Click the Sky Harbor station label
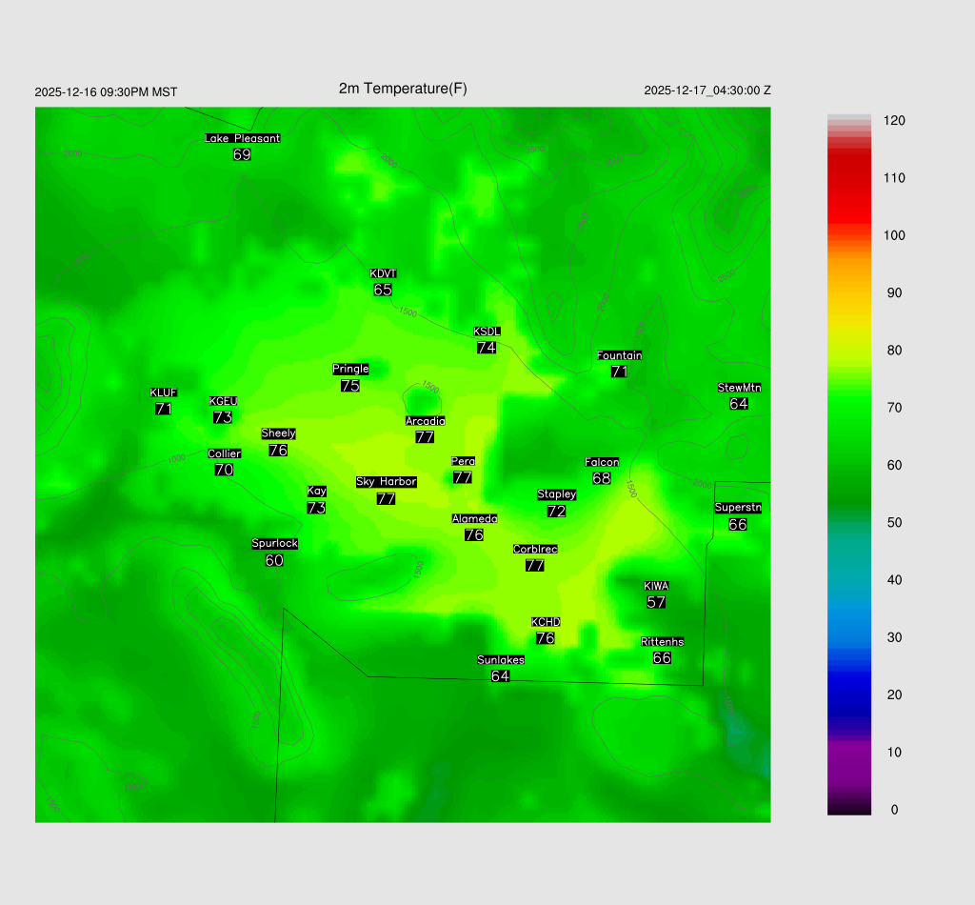 [386, 482]
